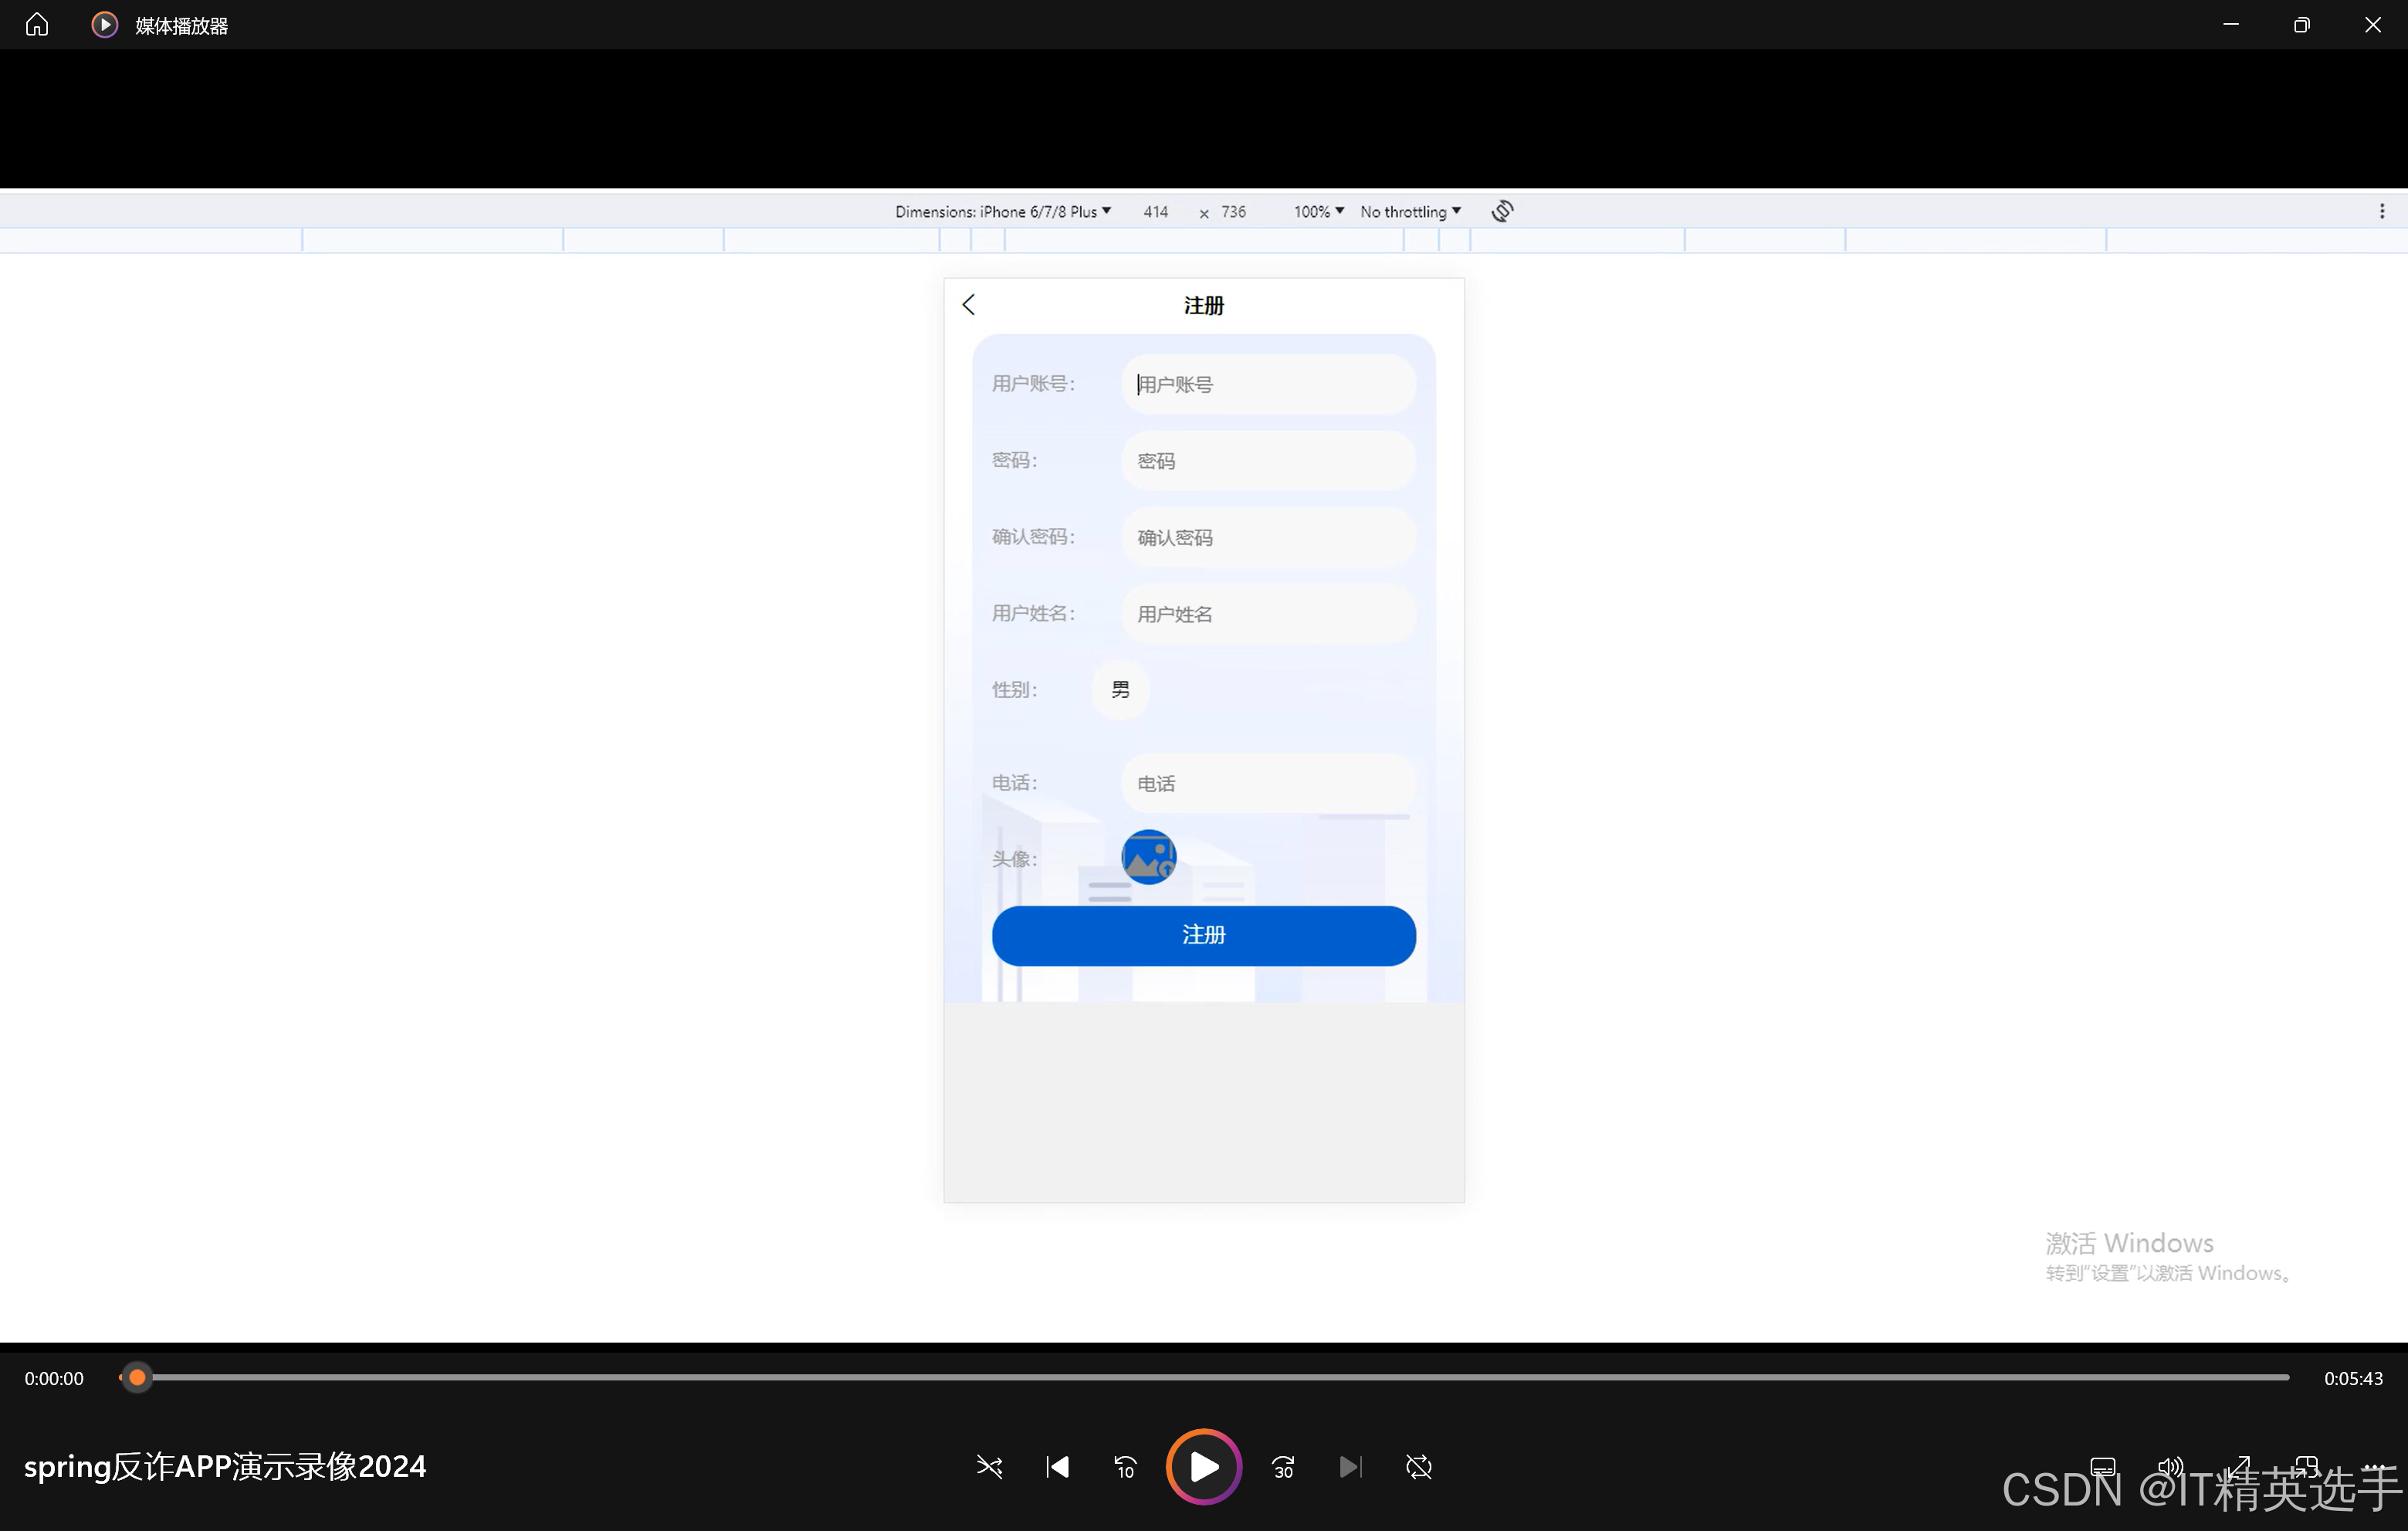Toggle repeat mode
This screenshot has width=2408, height=1531.
point(1418,1466)
